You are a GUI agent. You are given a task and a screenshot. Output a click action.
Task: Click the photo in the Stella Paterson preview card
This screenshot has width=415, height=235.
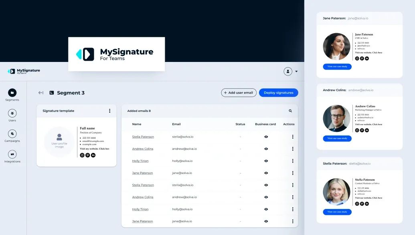337,192
